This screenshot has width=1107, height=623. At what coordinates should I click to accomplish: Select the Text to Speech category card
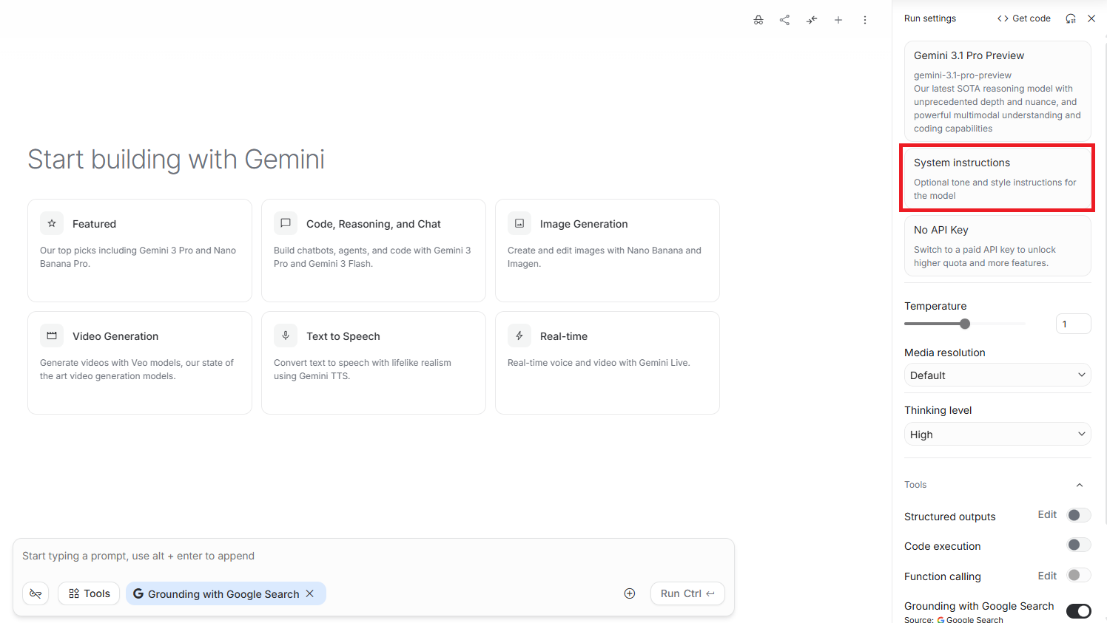click(x=373, y=362)
